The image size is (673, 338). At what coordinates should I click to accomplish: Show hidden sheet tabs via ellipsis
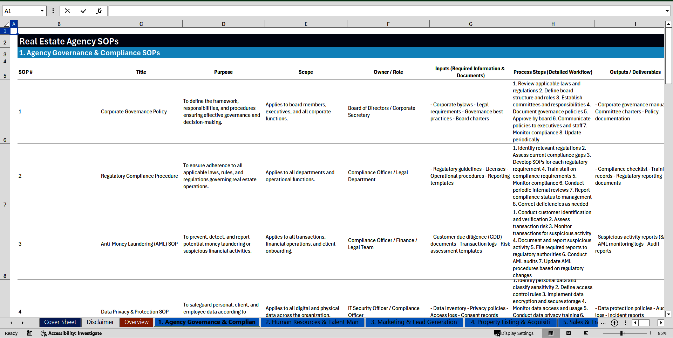603,323
